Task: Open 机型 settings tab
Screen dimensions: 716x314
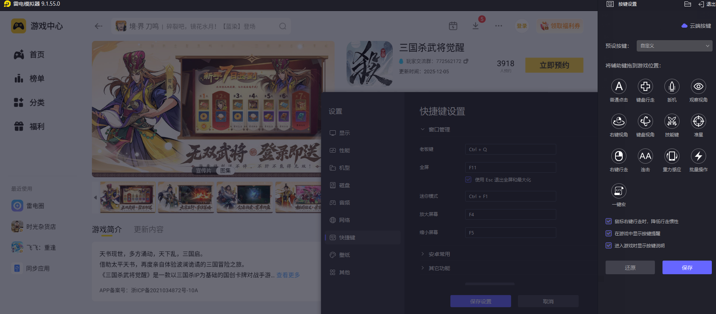Action: click(363, 168)
